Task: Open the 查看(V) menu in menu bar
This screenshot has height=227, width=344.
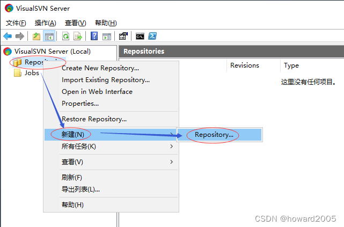Action: click(x=76, y=23)
